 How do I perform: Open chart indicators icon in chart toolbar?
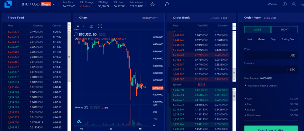coord(91,26)
